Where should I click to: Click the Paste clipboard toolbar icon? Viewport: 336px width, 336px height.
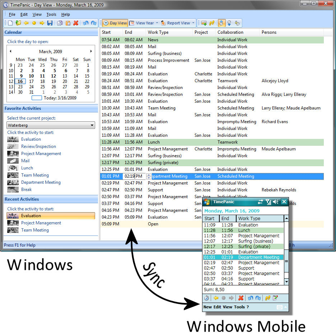pos(68,23)
